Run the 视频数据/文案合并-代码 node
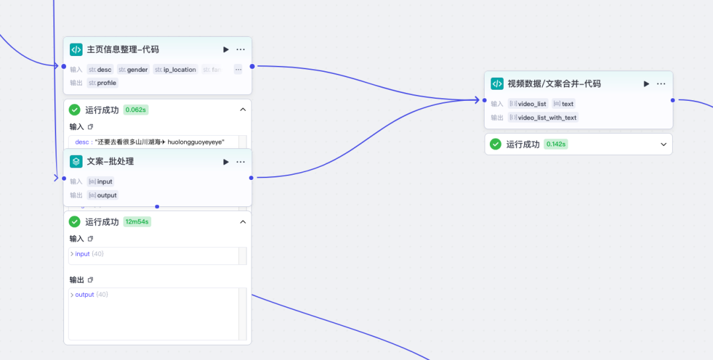This screenshot has height=360, width=713. tap(646, 84)
